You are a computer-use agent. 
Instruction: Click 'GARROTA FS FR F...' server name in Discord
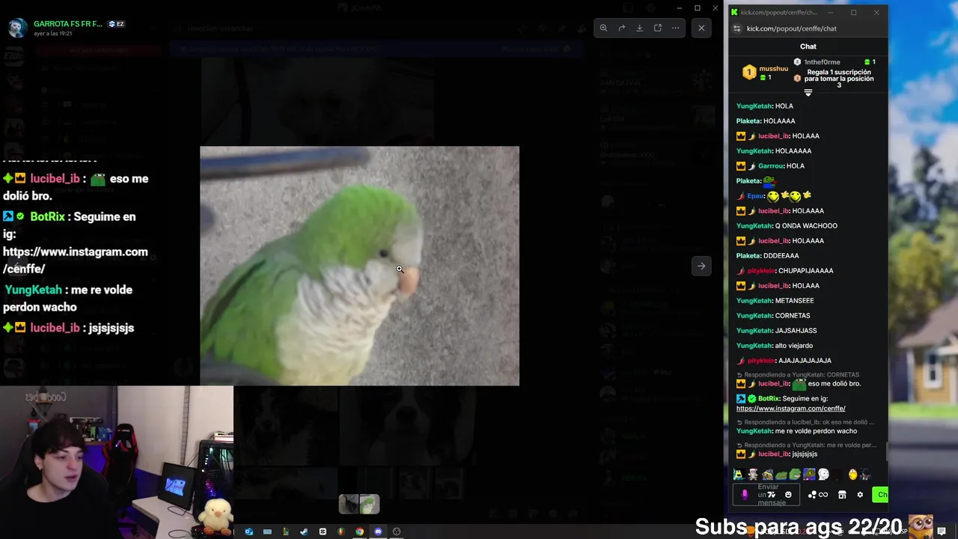point(68,24)
